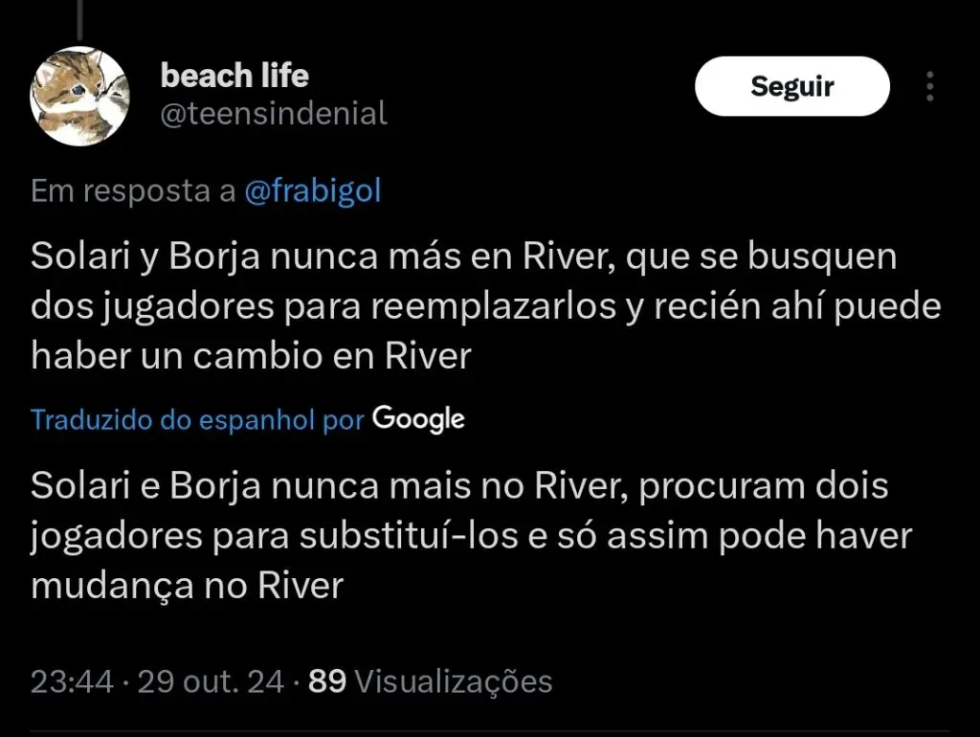Click the Google logo beside the translation label
This screenshot has height=737, width=980.
click(x=418, y=419)
